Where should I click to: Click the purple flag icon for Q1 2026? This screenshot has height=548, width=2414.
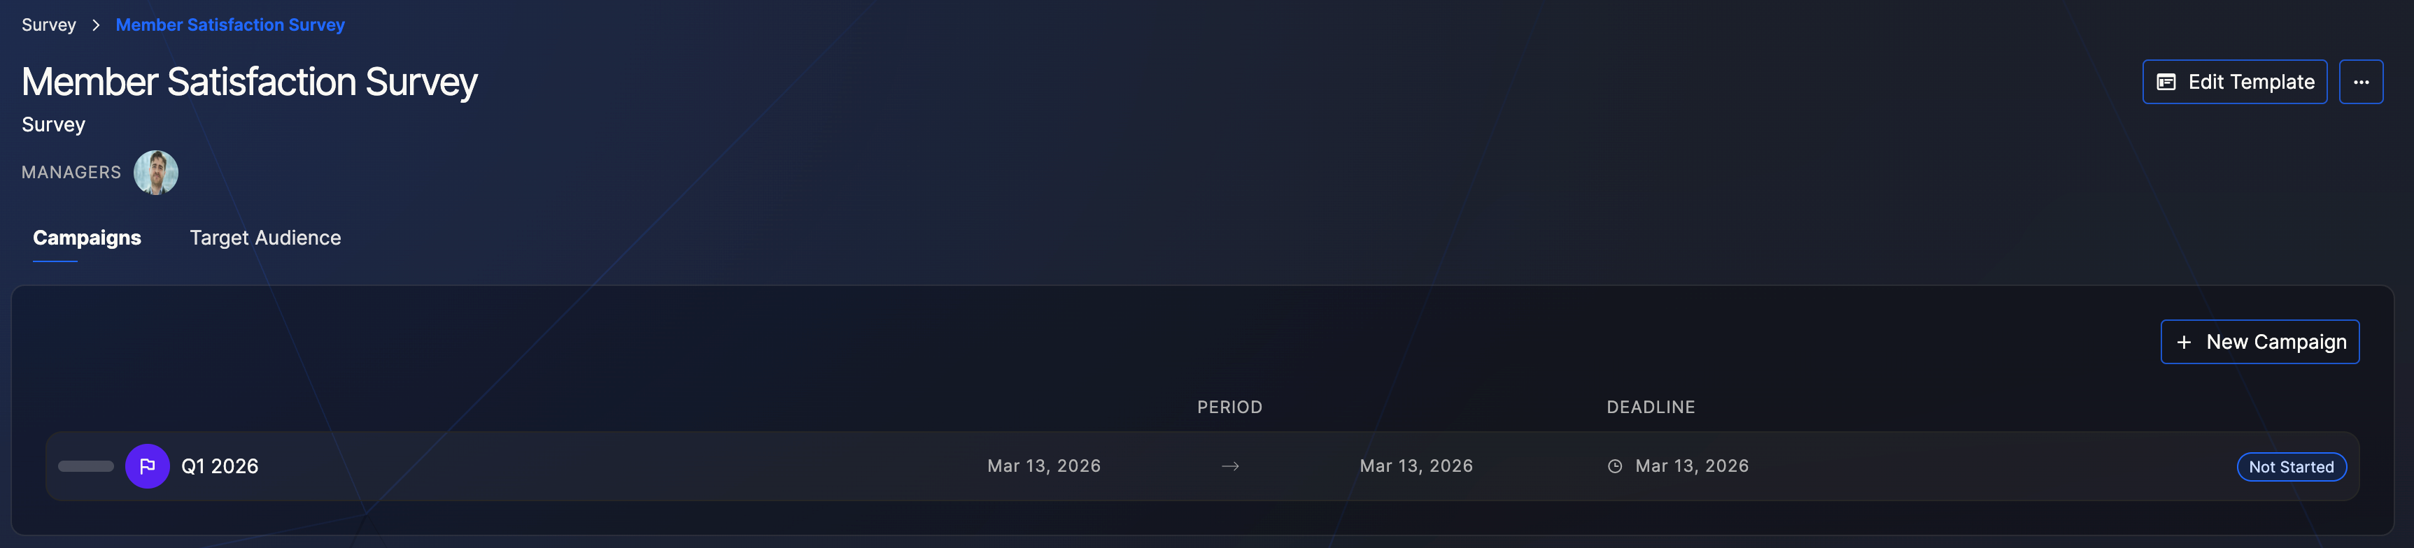[147, 466]
